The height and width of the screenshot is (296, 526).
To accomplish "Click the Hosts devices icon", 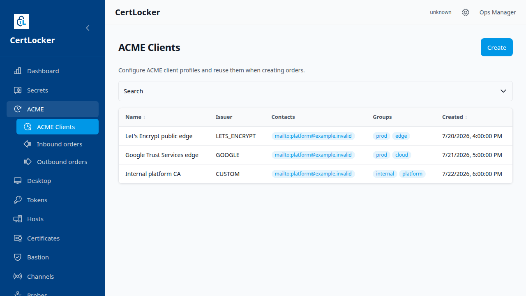I will click(x=18, y=219).
